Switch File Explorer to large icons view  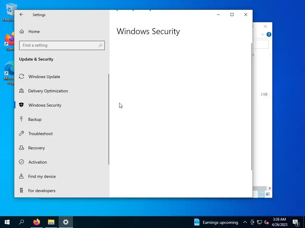(268, 194)
